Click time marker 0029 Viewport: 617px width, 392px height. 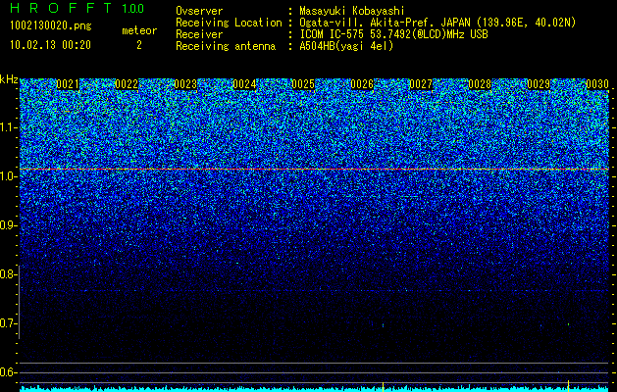coord(539,84)
